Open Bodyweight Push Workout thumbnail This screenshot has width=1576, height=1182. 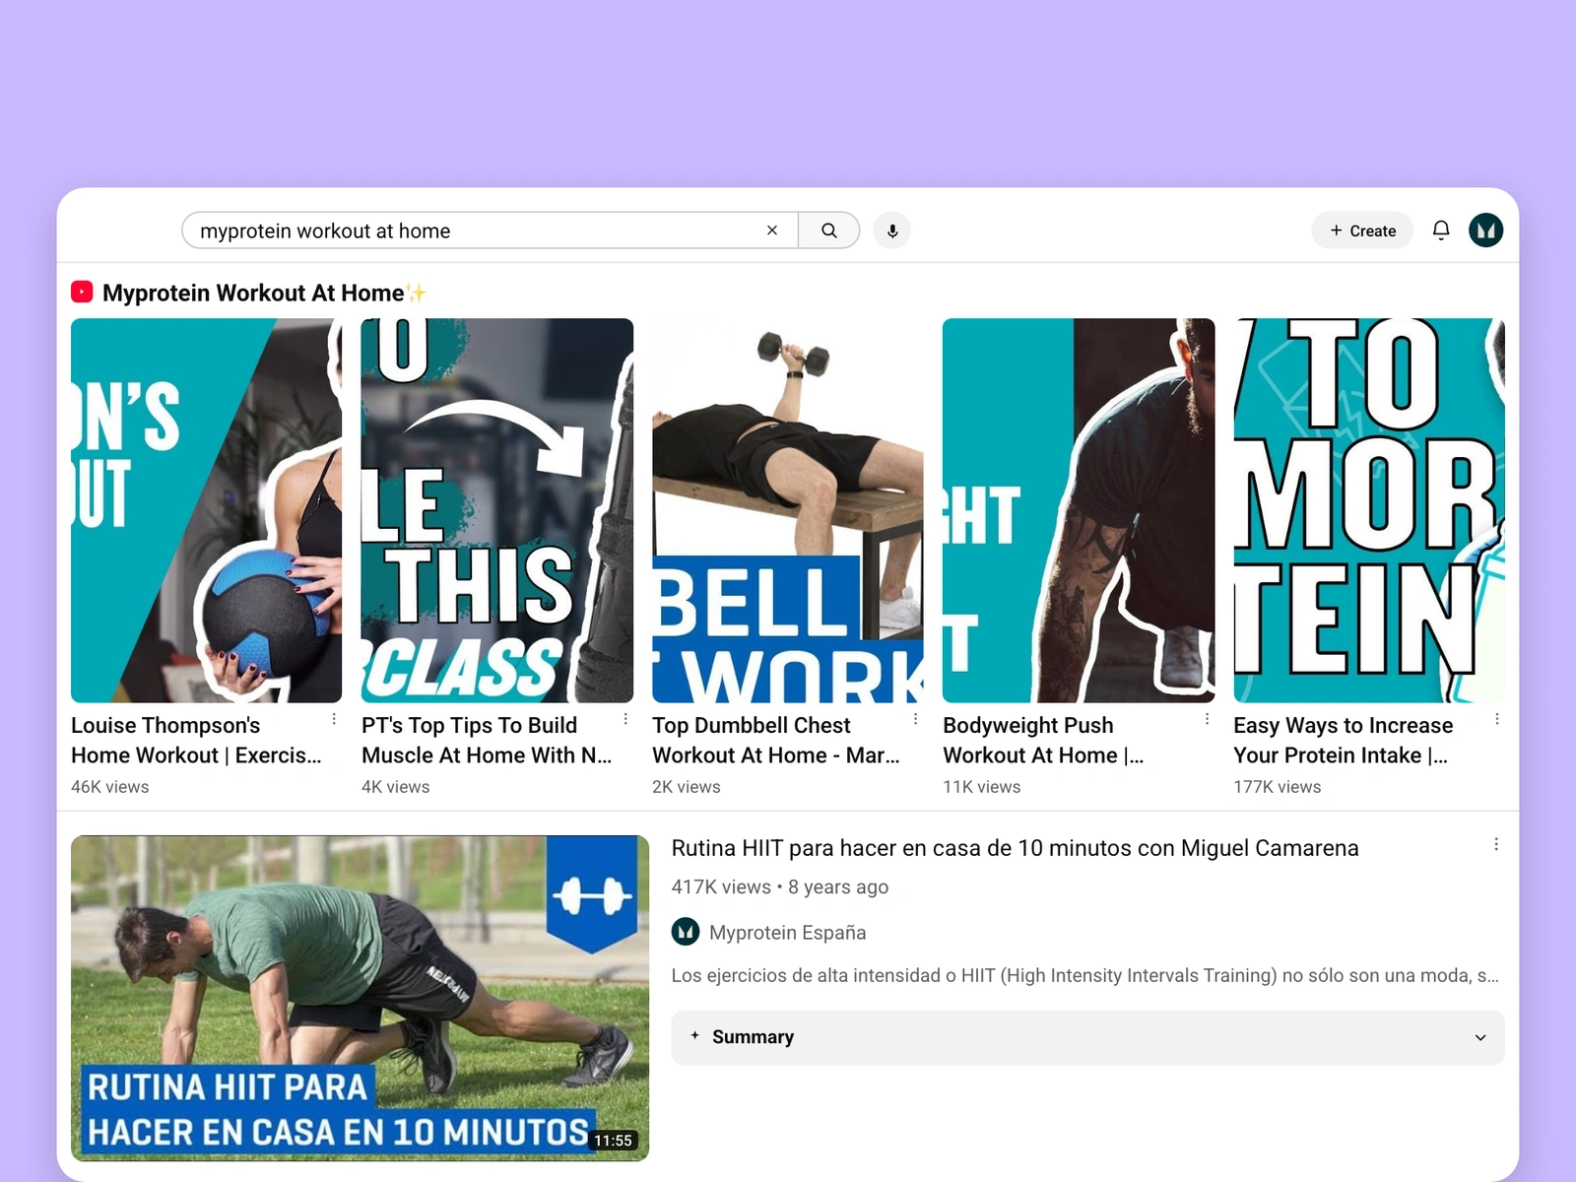(1079, 510)
